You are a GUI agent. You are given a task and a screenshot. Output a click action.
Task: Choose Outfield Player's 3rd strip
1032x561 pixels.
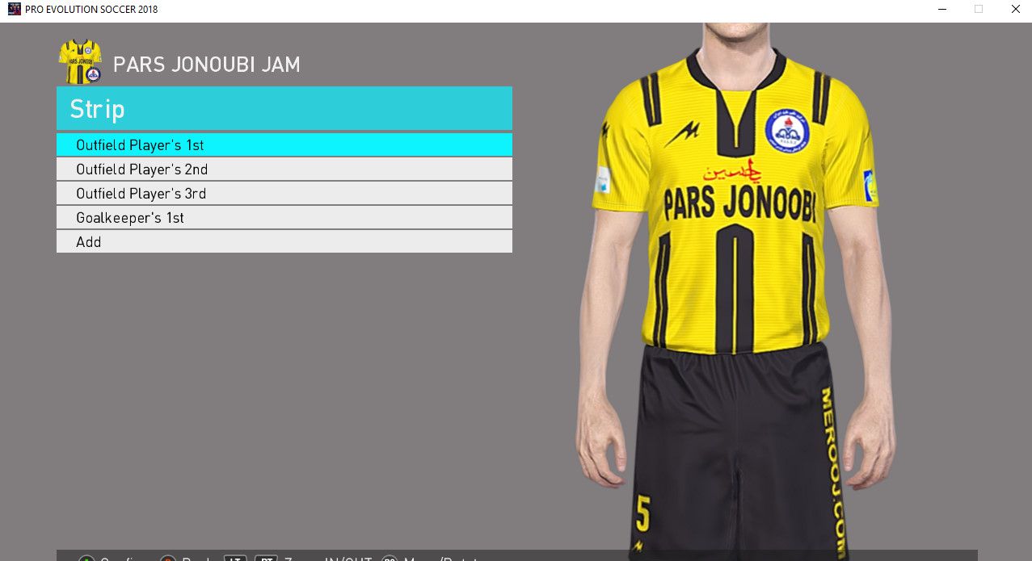(x=284, y=194)
